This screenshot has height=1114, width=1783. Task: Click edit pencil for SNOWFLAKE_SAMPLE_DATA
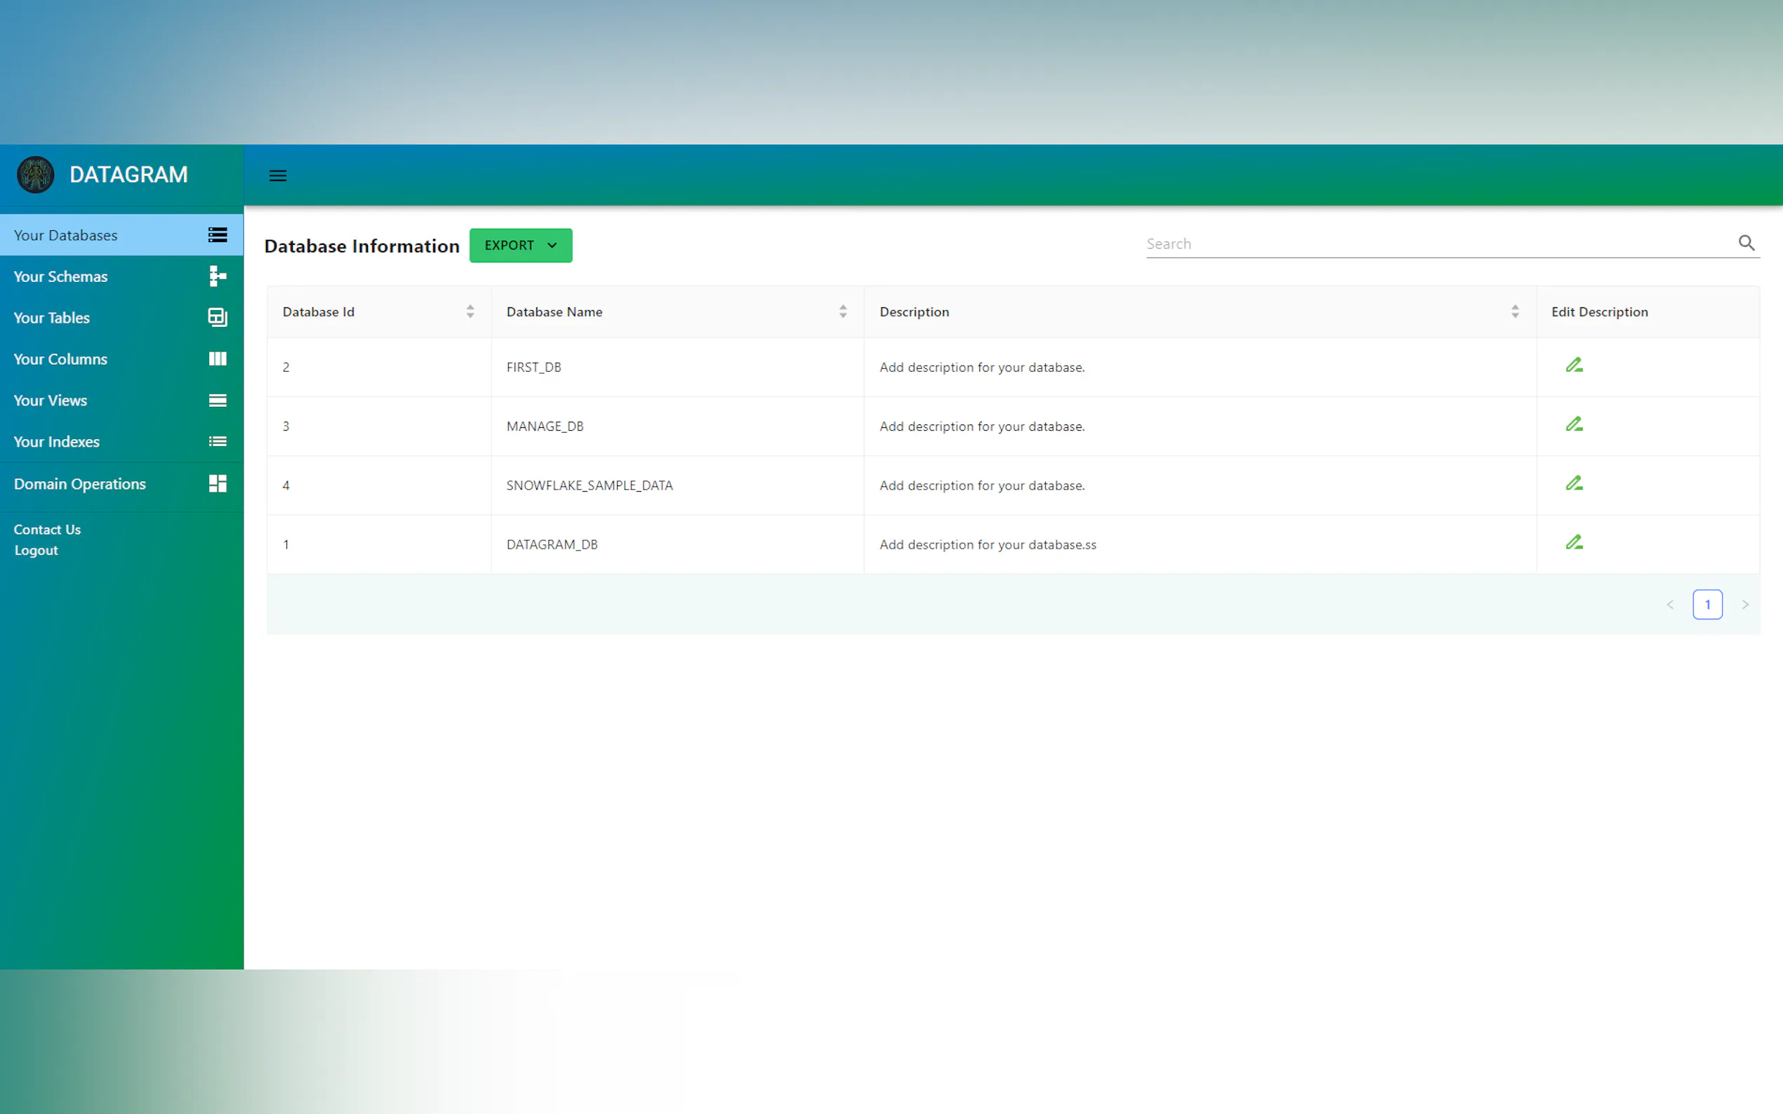point(1574,483)
